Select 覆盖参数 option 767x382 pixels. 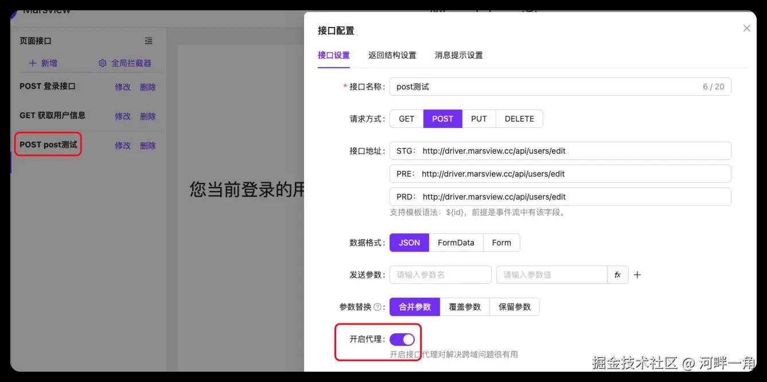[x=465, y=307]
